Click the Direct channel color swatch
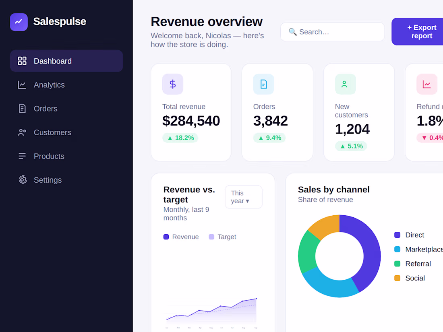This screenshot has width=443, height=332. (397, 235)
